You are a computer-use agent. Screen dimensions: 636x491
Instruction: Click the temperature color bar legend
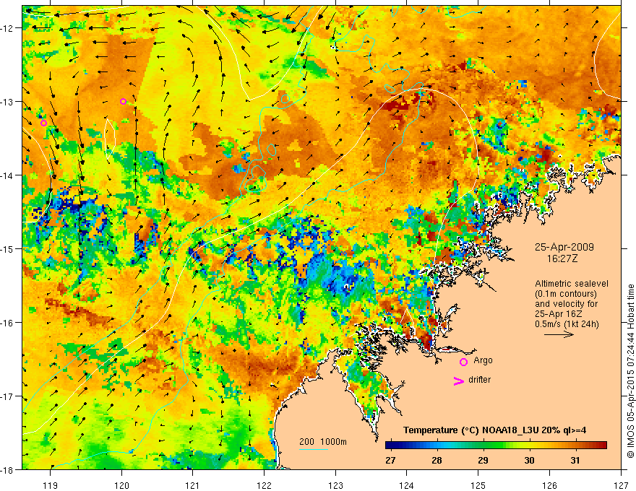496,446
